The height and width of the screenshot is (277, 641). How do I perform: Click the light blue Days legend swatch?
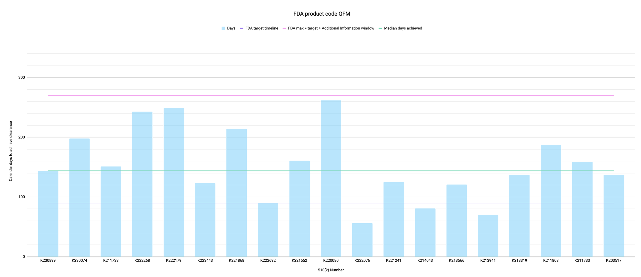223,28
